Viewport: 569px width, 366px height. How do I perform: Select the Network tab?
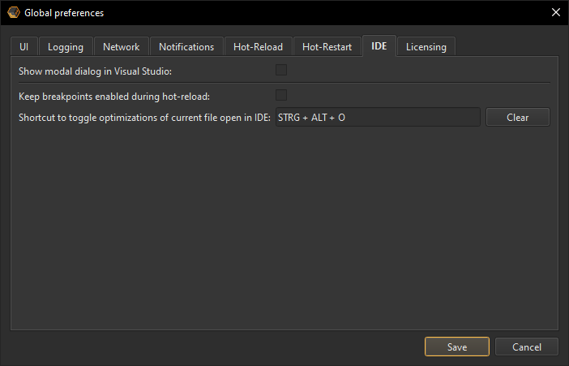(122, 46)
